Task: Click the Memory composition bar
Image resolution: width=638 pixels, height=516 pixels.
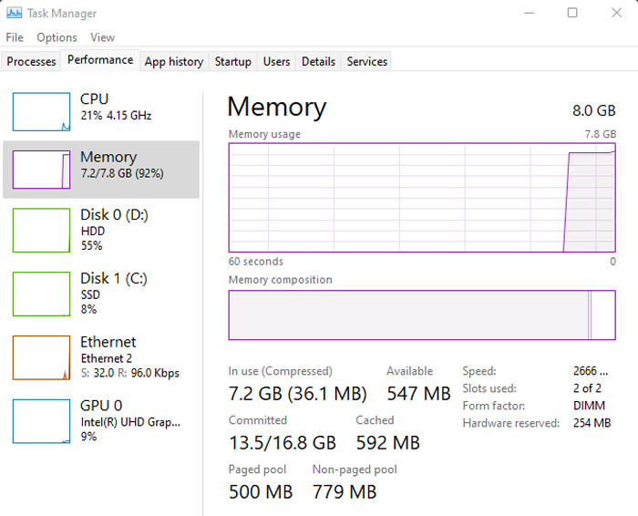Action: click(422, 315)
